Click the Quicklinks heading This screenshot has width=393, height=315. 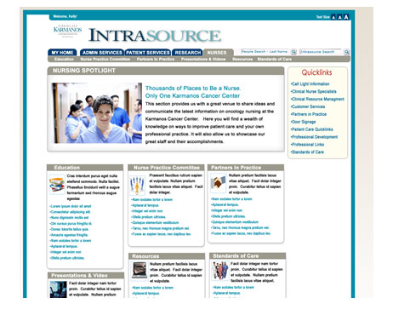pos(316,72)
